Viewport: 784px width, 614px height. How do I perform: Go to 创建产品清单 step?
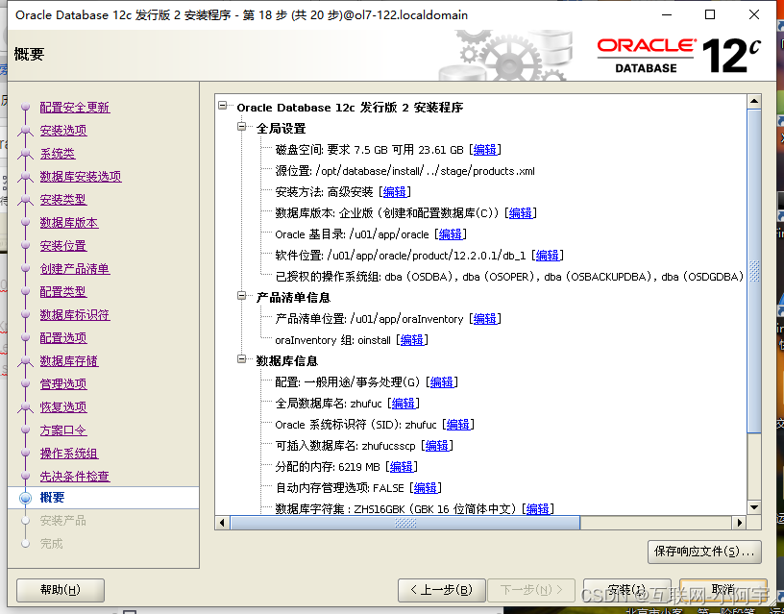pyautogui.click(x=75, y=268)
